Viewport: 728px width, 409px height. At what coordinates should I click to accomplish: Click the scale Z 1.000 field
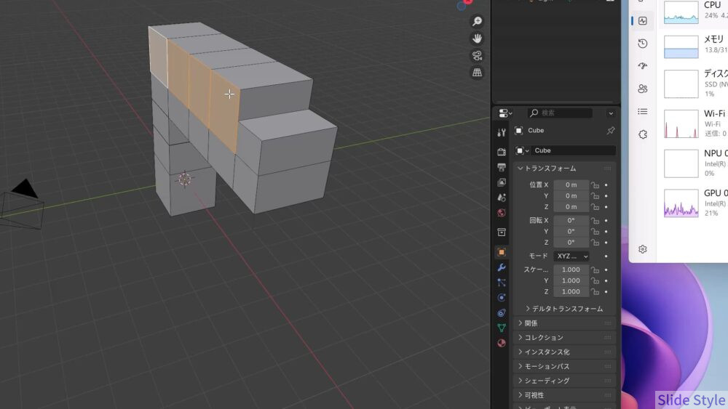[x=571, y=292]
